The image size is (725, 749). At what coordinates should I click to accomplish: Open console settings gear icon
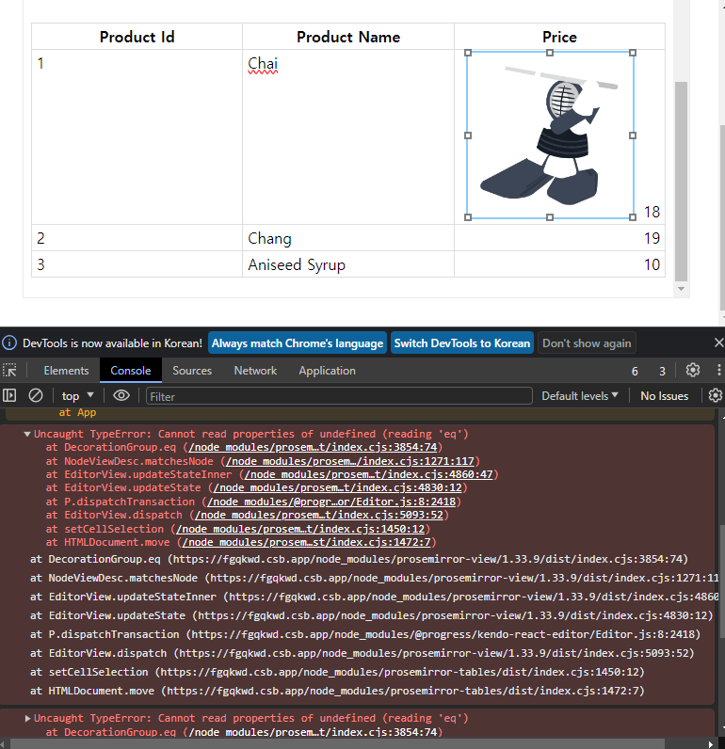715,396
